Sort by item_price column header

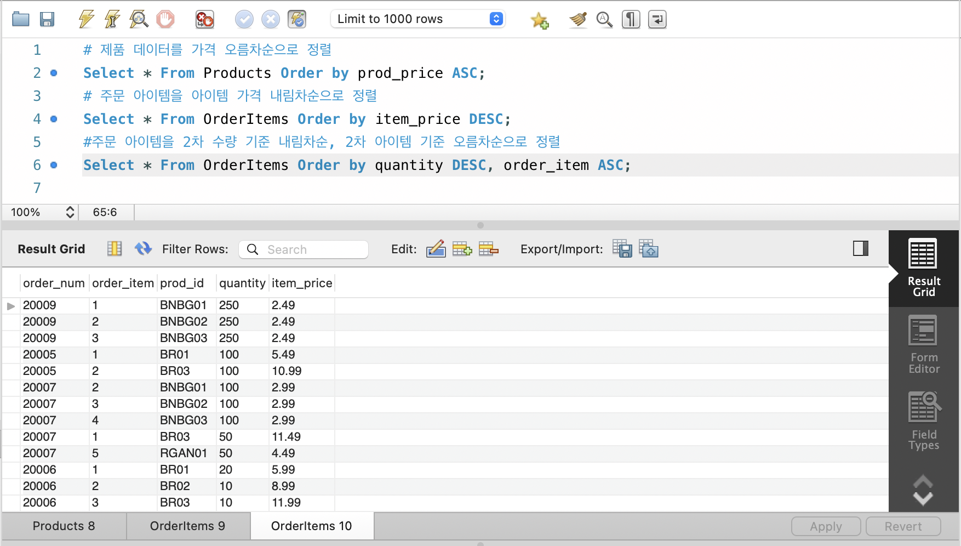pos(302,283)
